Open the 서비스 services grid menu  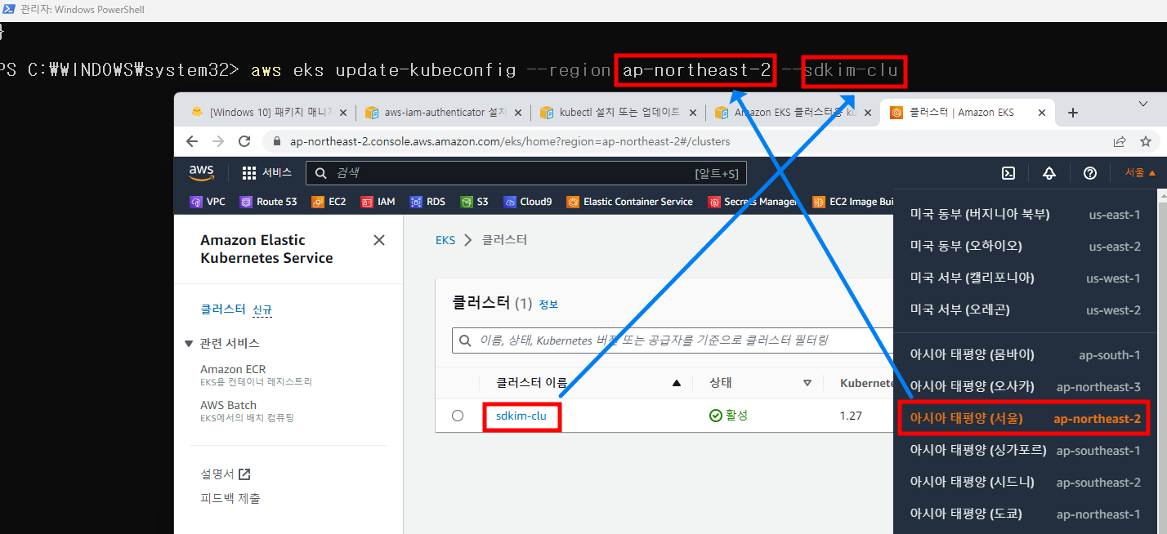click(x=266, y=173)
